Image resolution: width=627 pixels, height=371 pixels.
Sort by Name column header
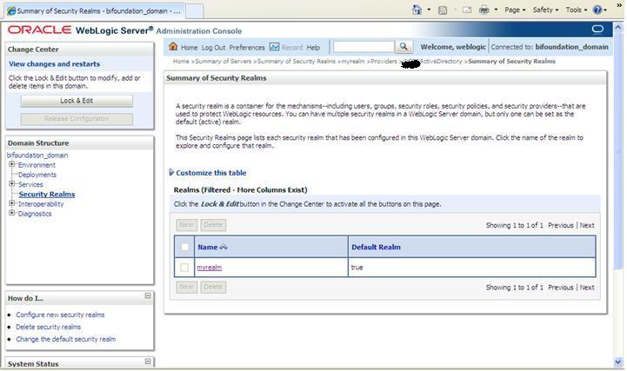click(208, 247)
